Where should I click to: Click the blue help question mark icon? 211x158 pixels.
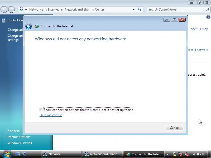pos(208,17)
